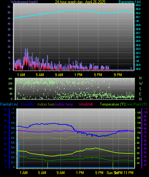Click the S compass letter
Viewport: 149px width, 177px height.
[x=140, y=89]
